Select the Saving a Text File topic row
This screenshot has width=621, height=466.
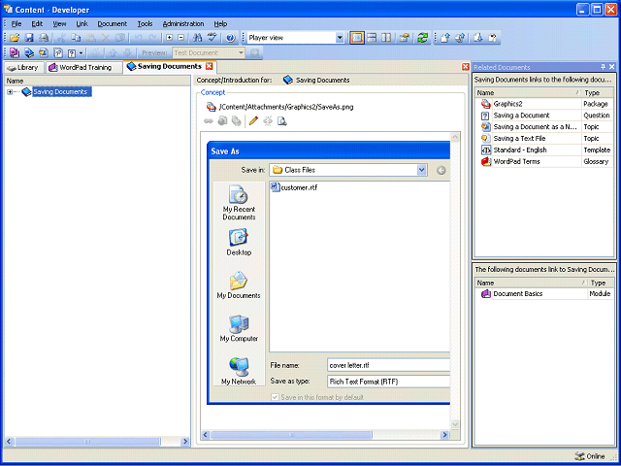[x=543, y=138]
